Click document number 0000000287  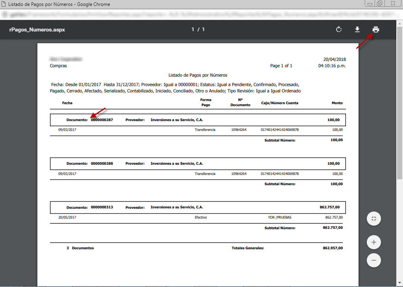(x=102, y=120)
